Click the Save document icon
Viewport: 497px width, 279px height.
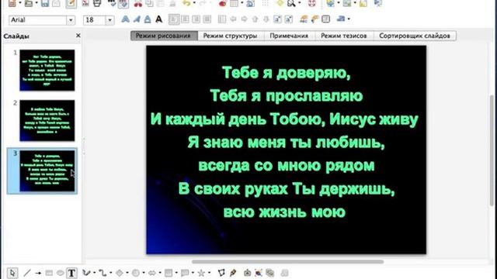click(44, 3)
